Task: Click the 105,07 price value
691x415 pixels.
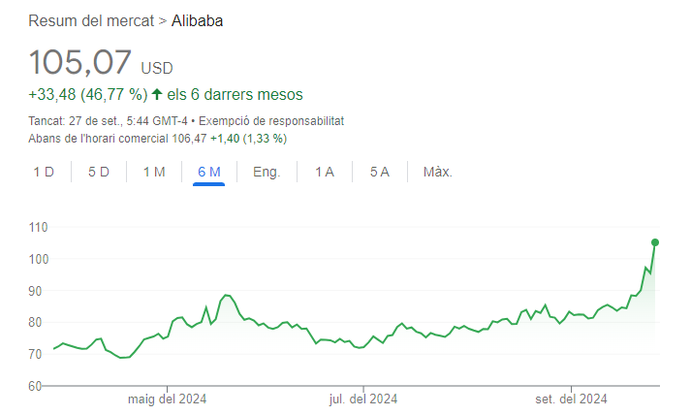Action: (79, 62)
